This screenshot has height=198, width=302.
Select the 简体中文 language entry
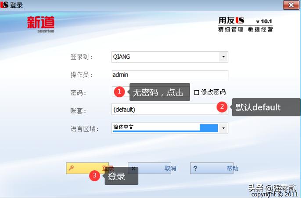click(x=123, y=127)
